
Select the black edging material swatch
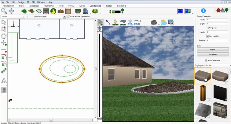pos(220,93)
